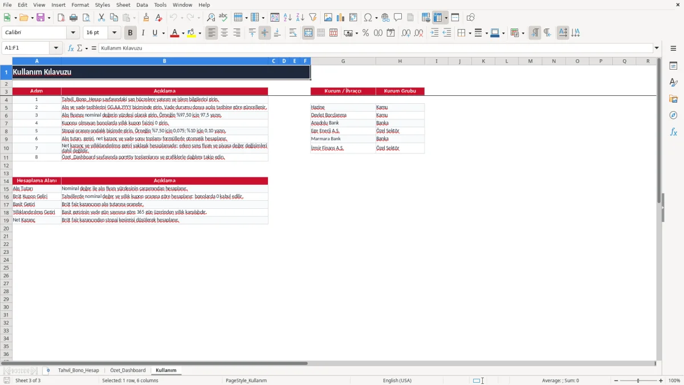Open the sidebar Styles panel
Screen dimensions: 684x385
tap(673, 83)
